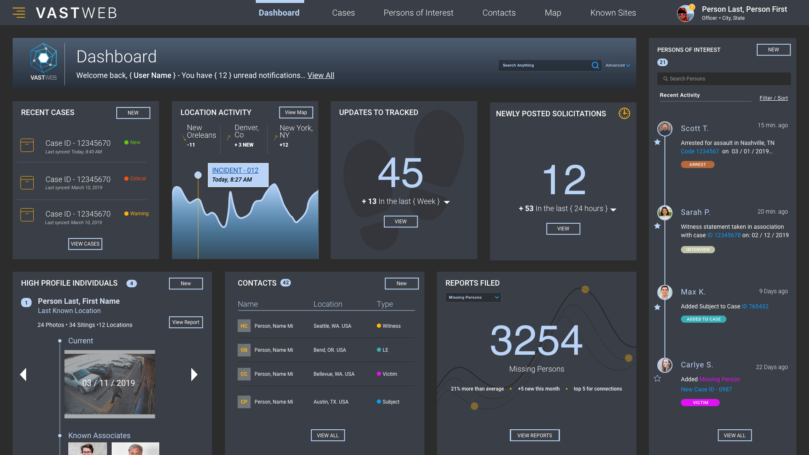
Task: Click VIEW under Newly Posted Solicitations
Action: click(563, 229)
